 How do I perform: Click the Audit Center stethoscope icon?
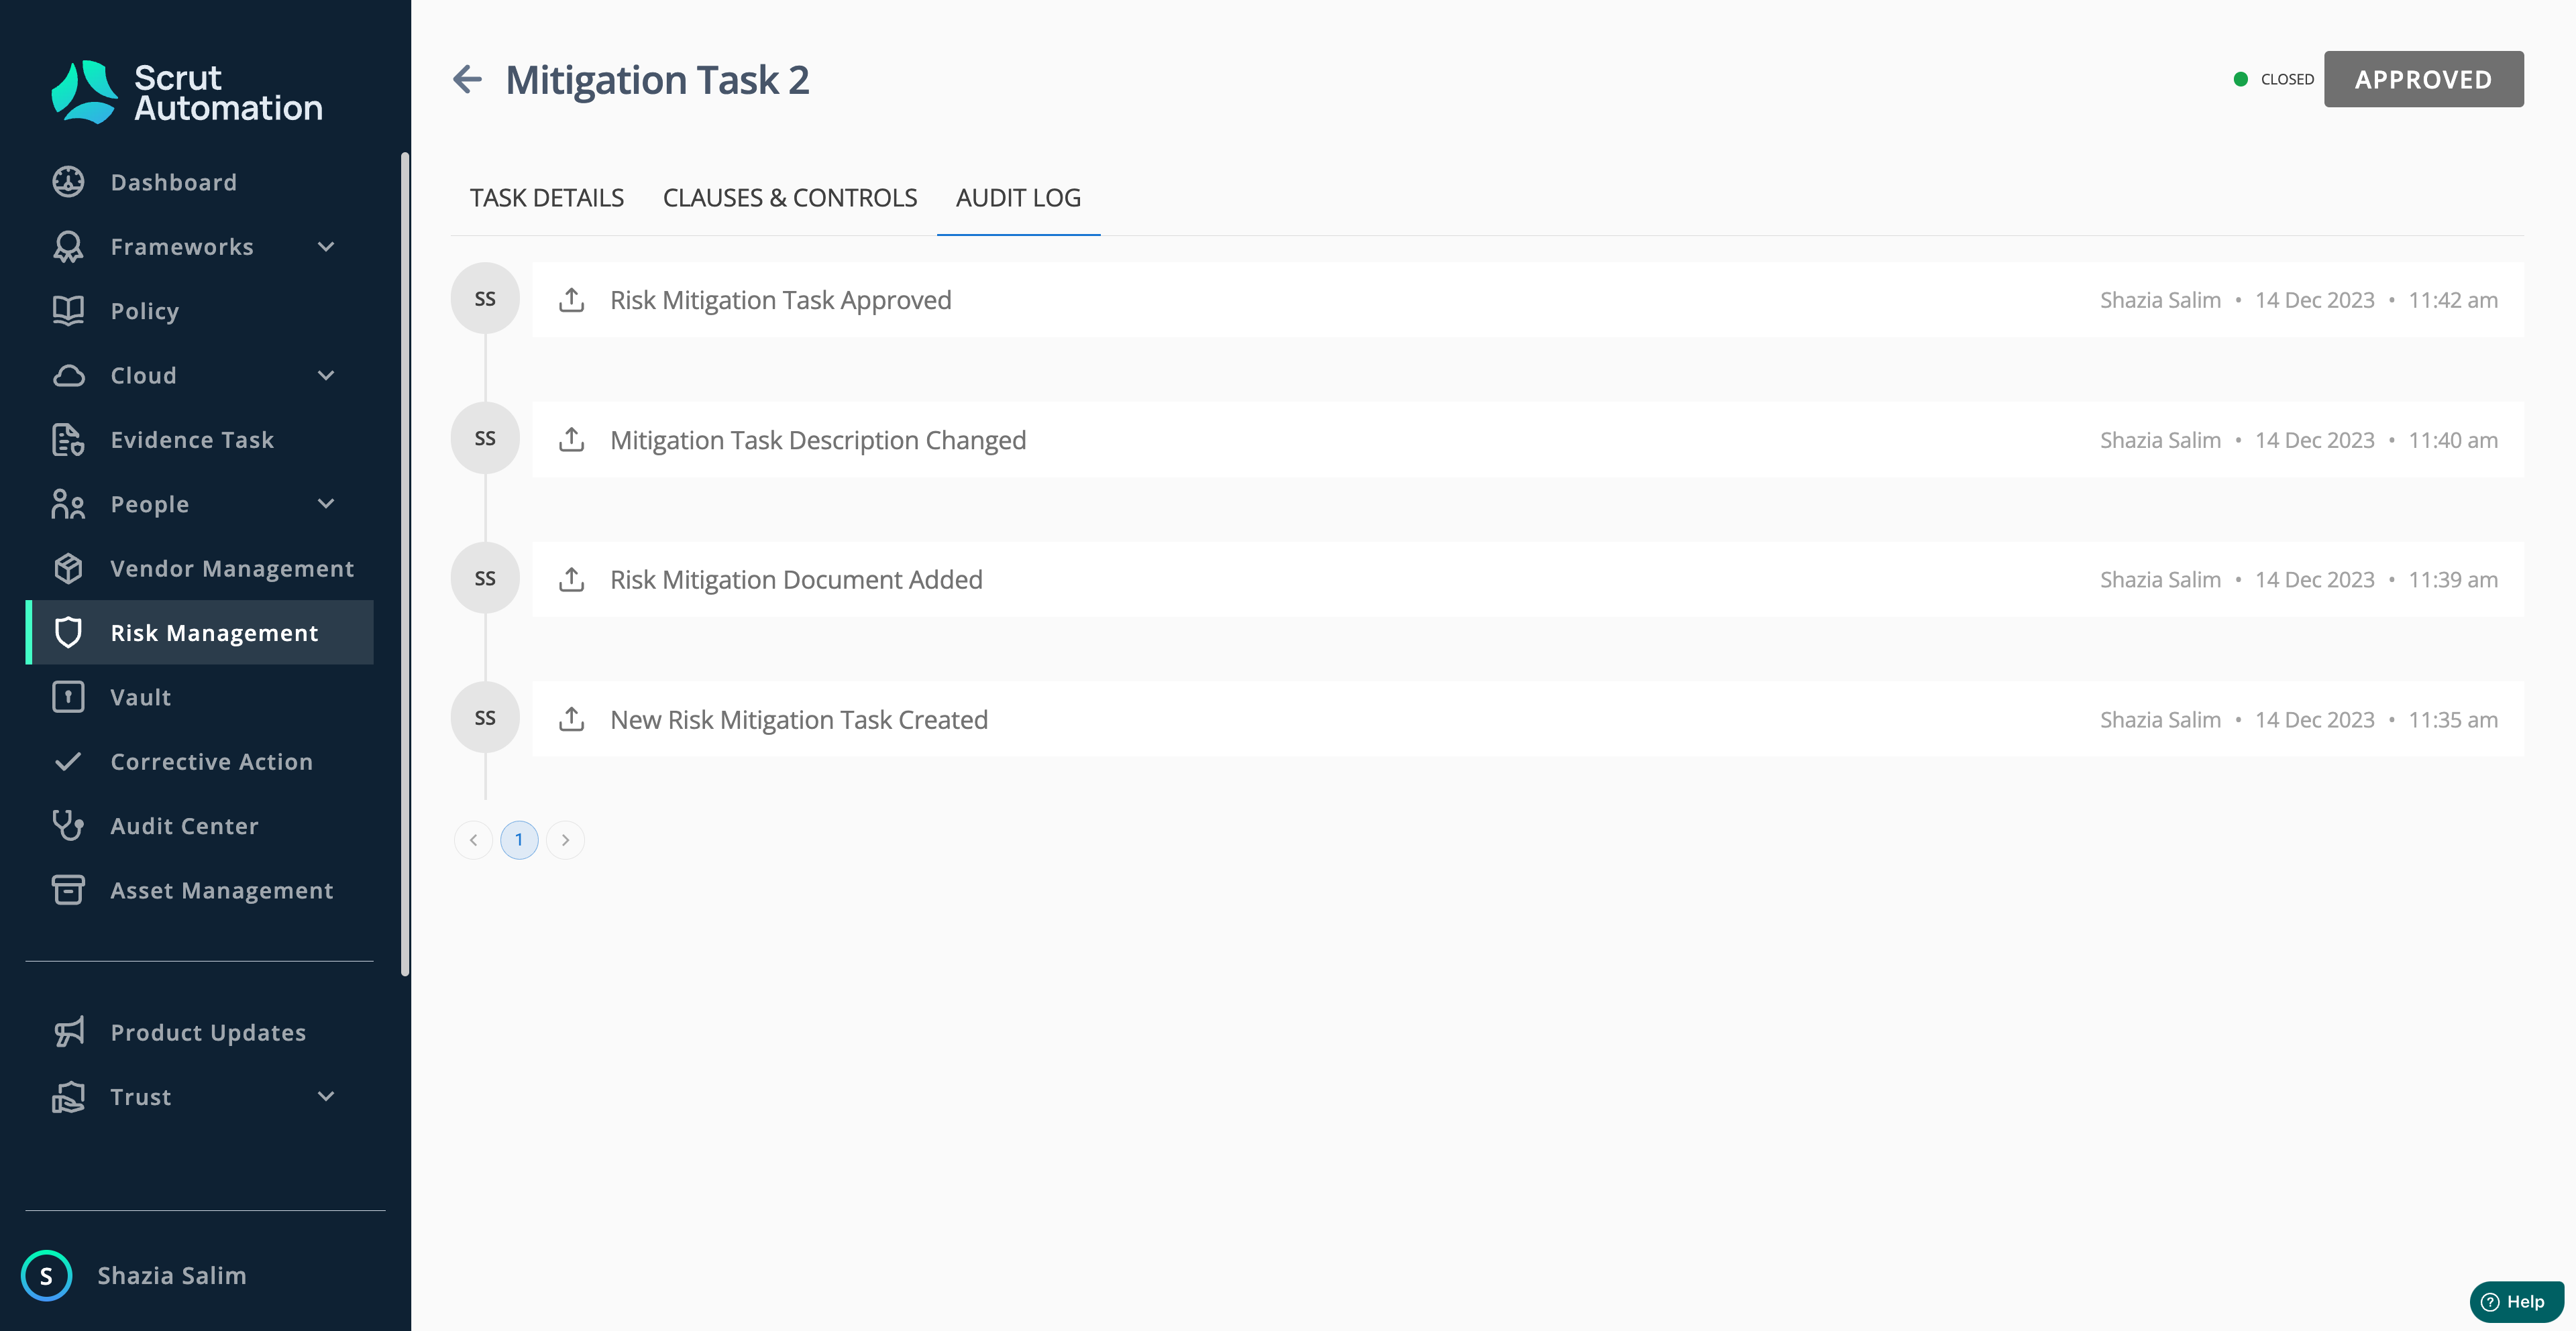(x=68, y=825)
